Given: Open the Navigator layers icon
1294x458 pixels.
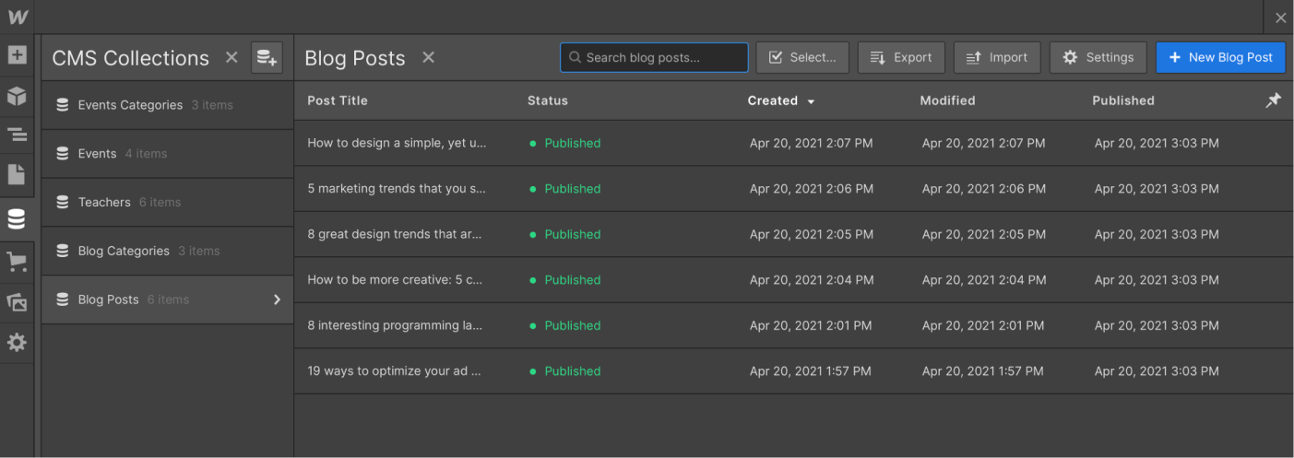Looking at the screenshot, I should [17, 135].
